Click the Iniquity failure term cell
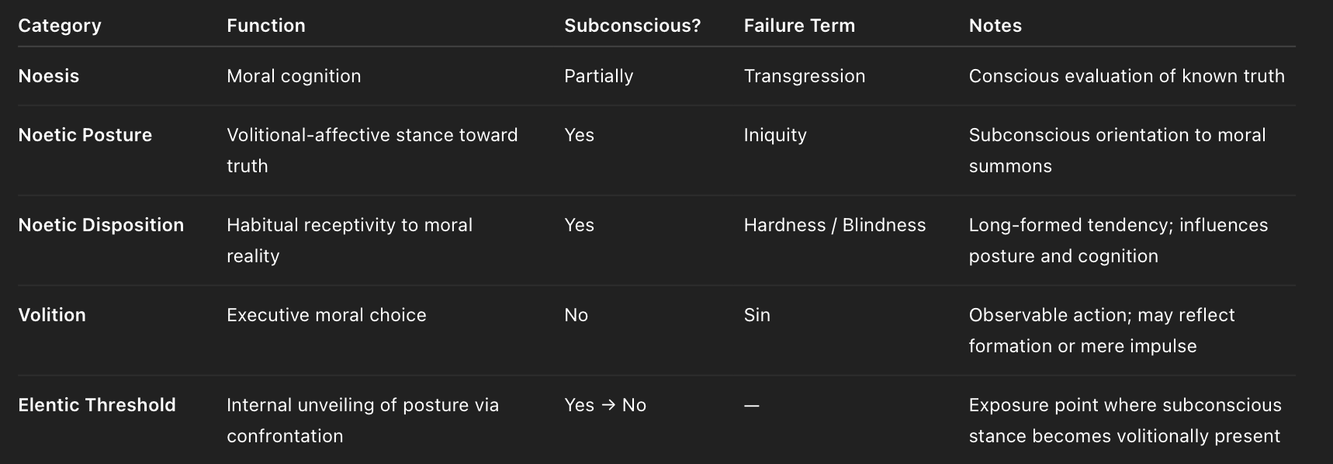The image size is (1333, 464). (x=775, y=135)
